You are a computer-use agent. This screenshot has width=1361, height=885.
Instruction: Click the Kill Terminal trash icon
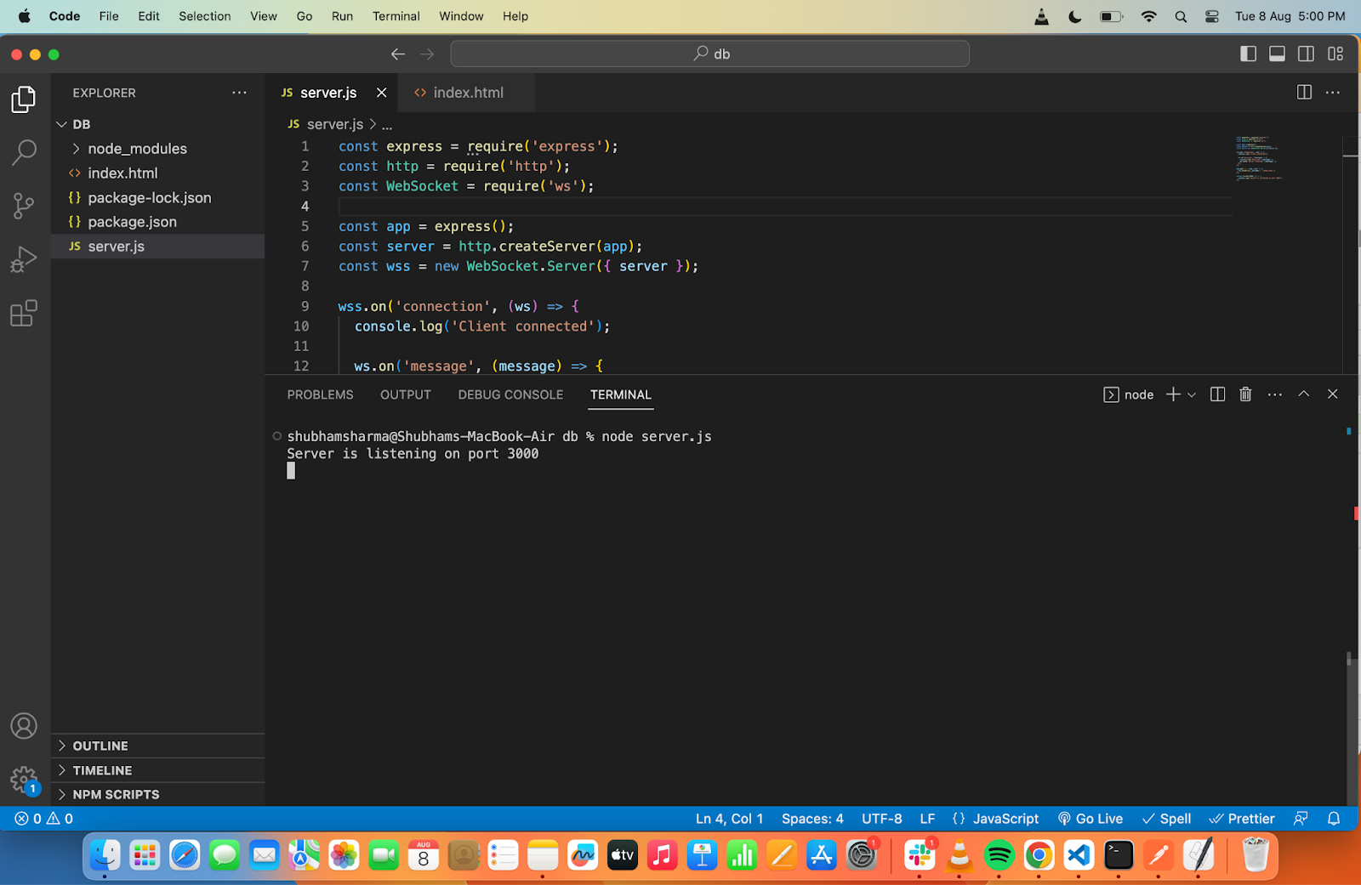pyautogui.click(x=1245, y=394)
